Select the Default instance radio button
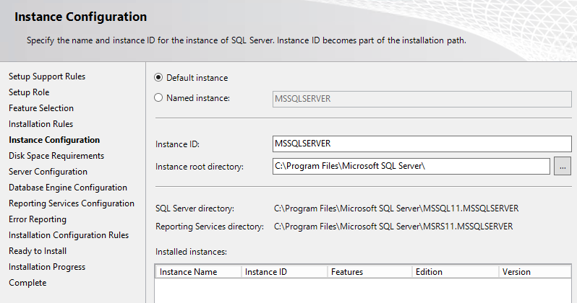 point(158,77)
